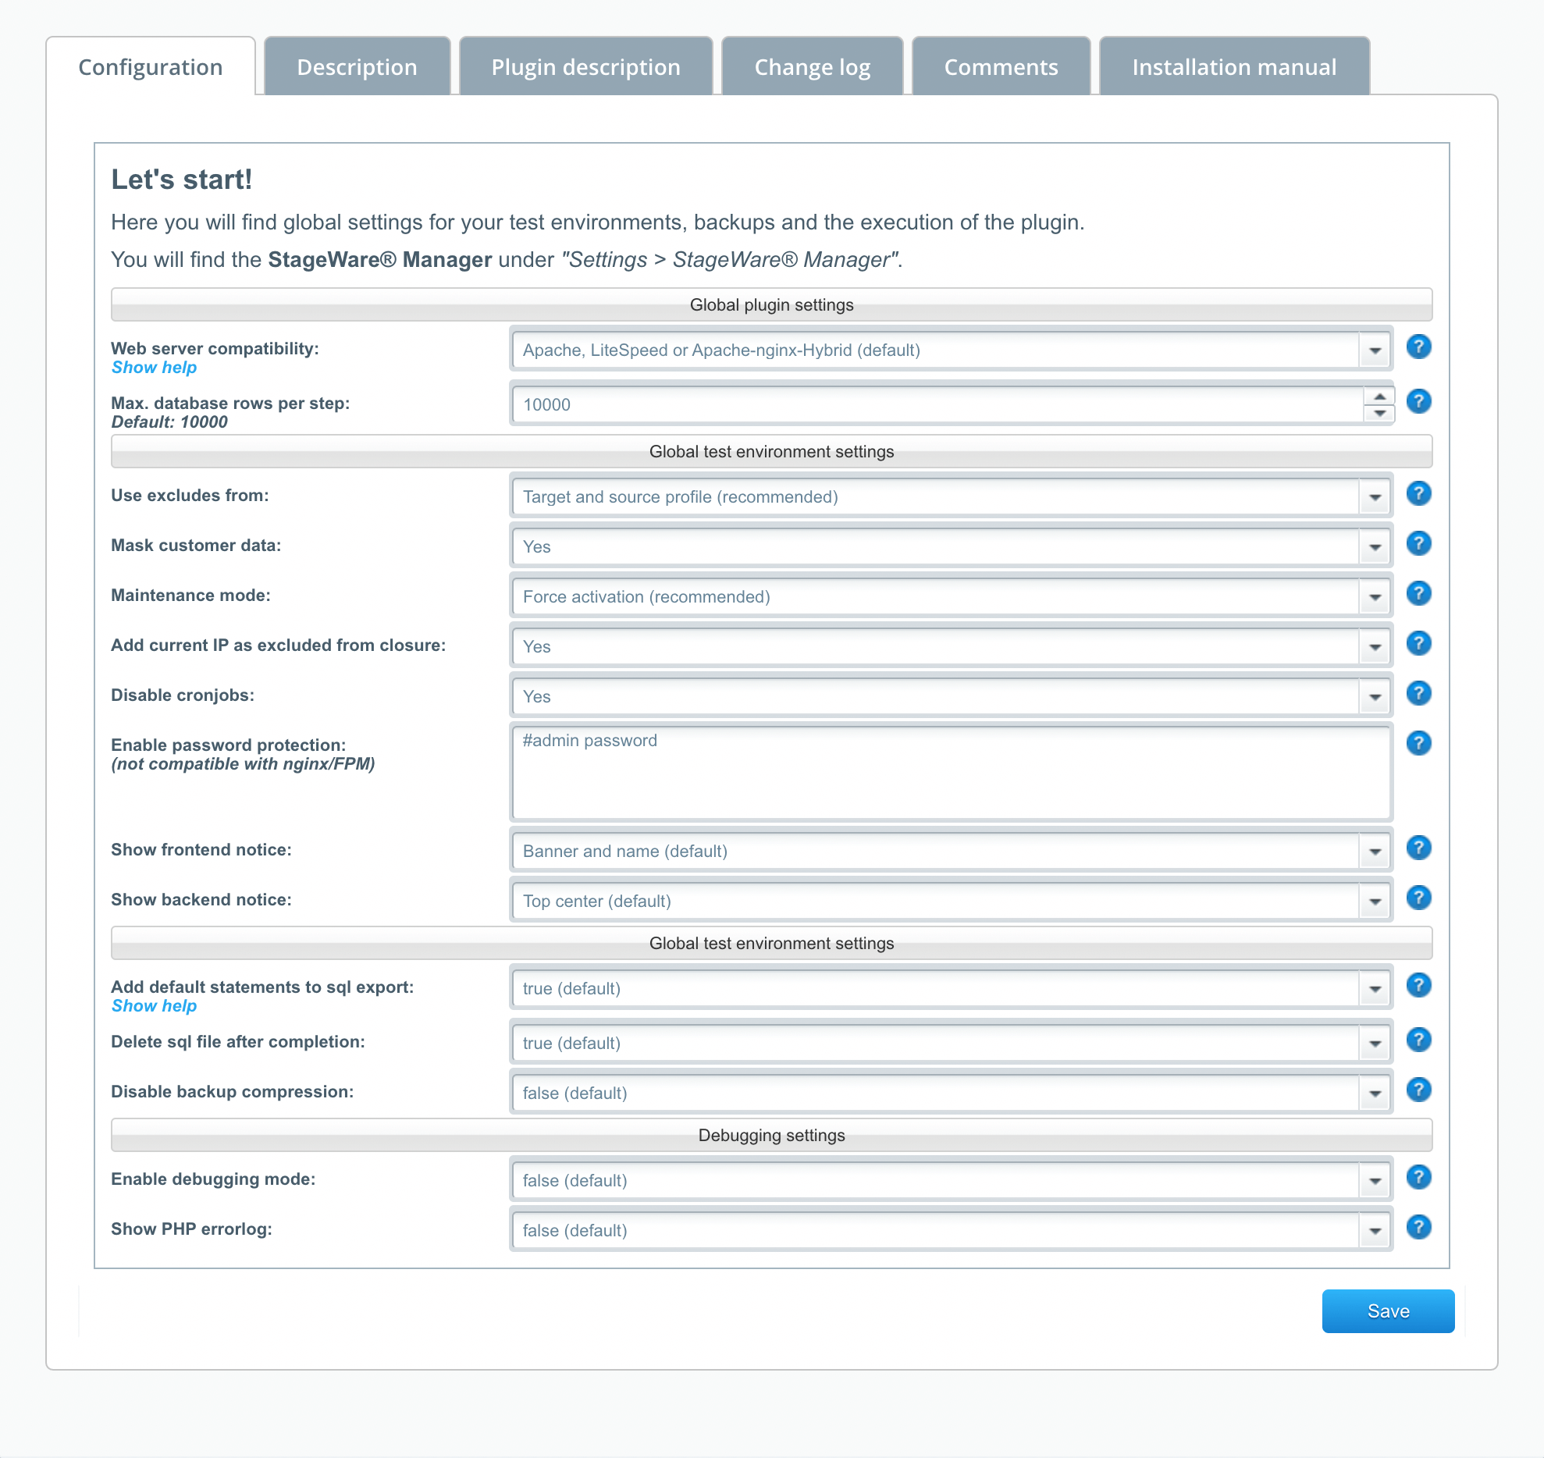Click the Debugging settings header bar

pos(772,1136)
